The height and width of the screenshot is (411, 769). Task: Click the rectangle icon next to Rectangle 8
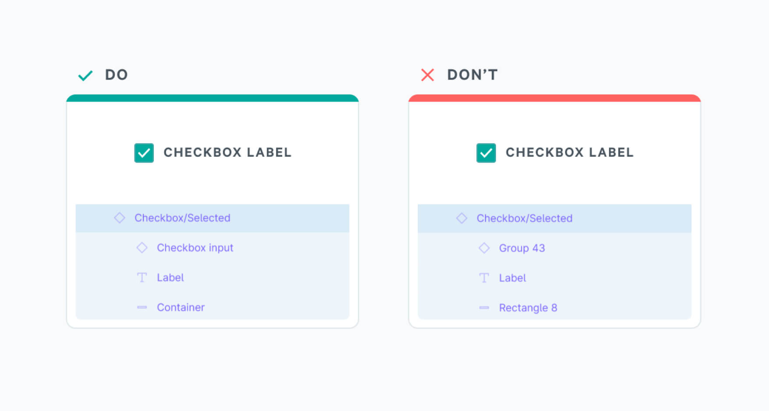coord(484,308)
